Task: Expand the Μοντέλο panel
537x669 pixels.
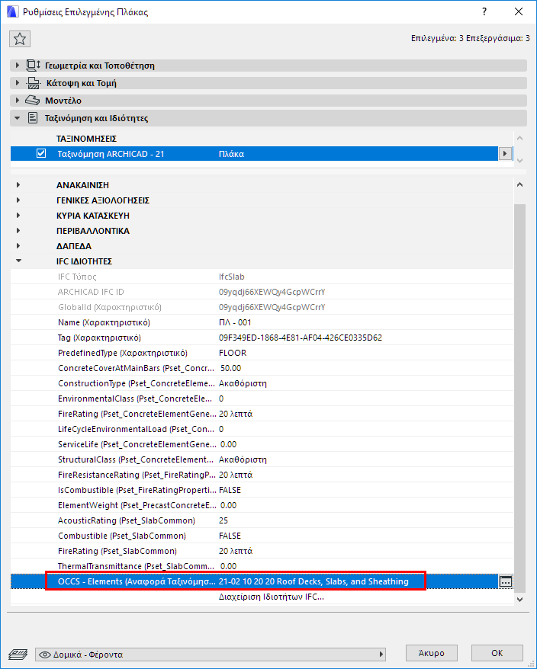Action: click(17, 101)
